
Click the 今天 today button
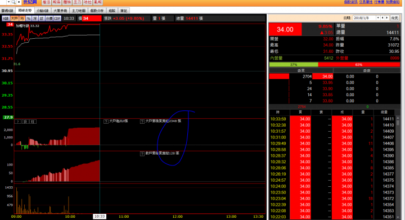[x=394, y=18]
